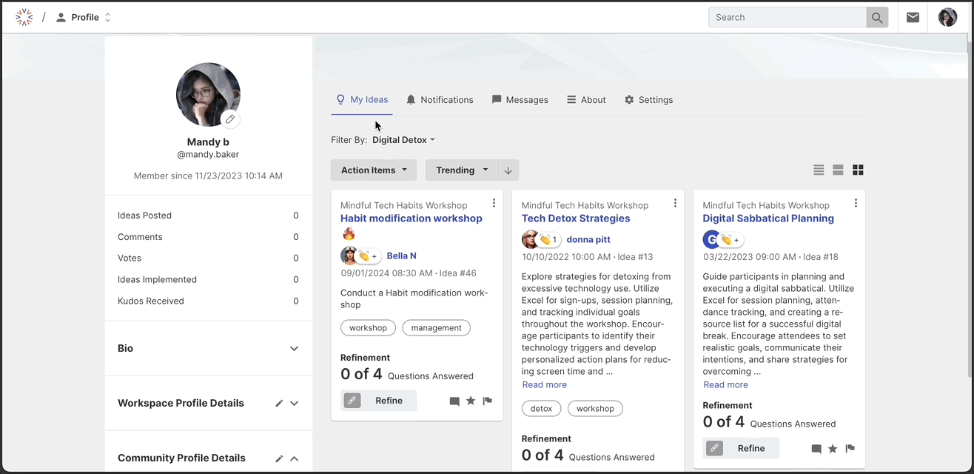The image size is (974, 474).
Task: Click Refine button on Habit modification card
Action: [x=379, y=401]
